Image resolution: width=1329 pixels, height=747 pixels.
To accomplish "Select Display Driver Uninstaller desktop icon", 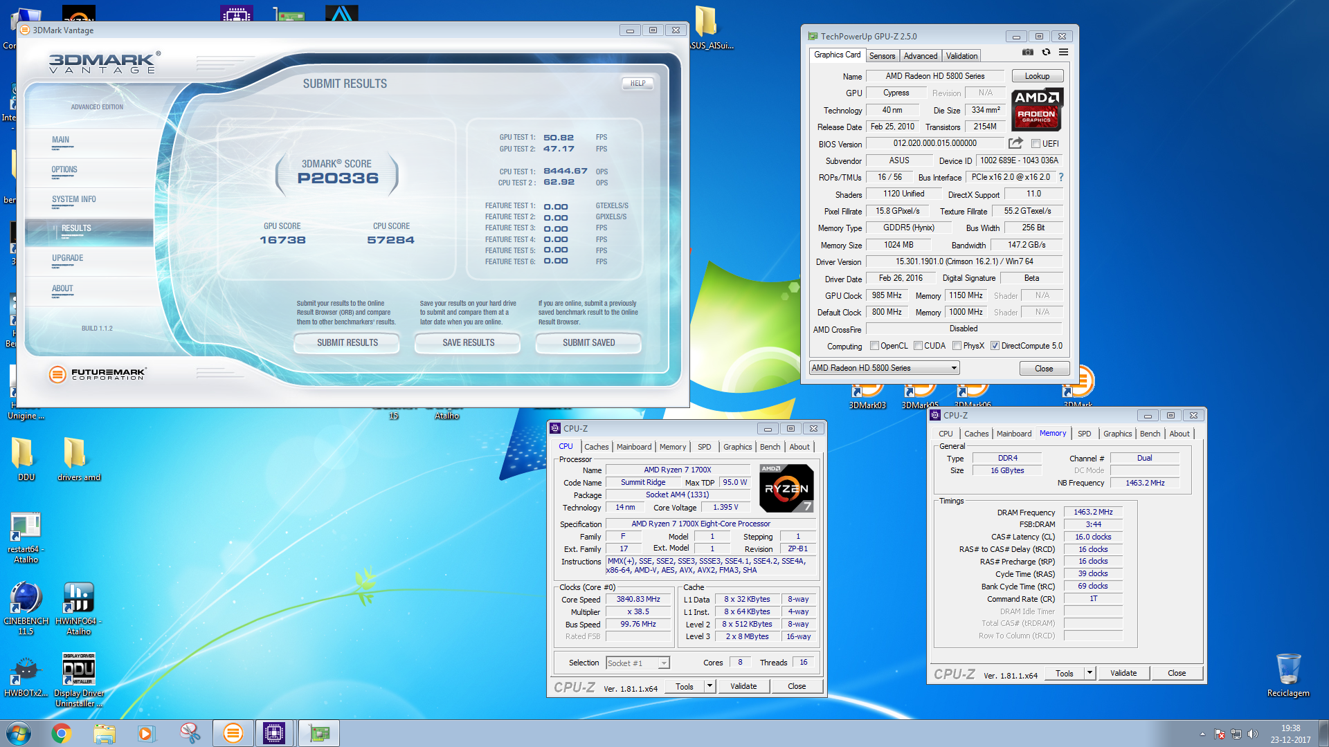I will [x=78, y=681].
